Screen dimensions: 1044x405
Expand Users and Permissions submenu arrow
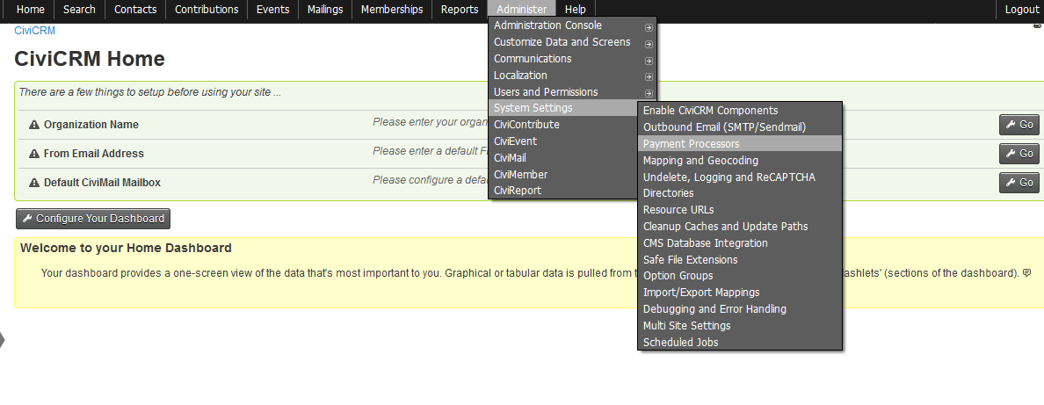point(649,94)
